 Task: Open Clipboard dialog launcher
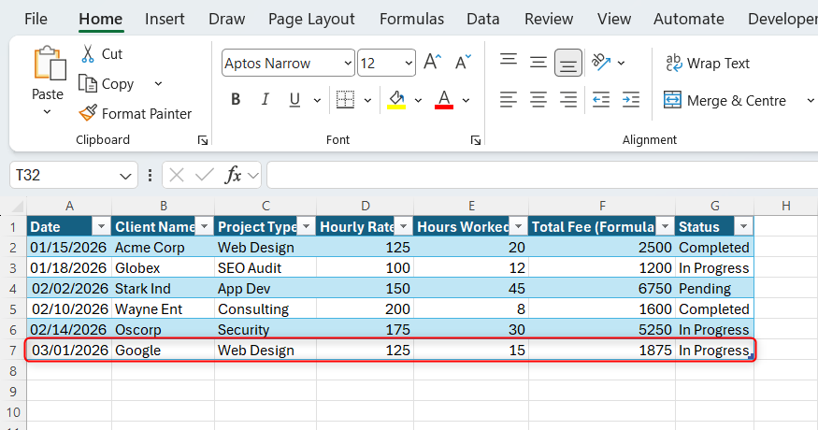click(203, 140)
